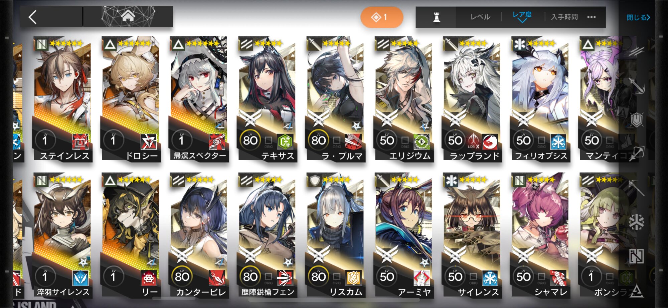Image resolution: width=668 pixels, height=308 pixels.
Task: Toggle the N-shaped class filter icon
Action: [636, 256]
